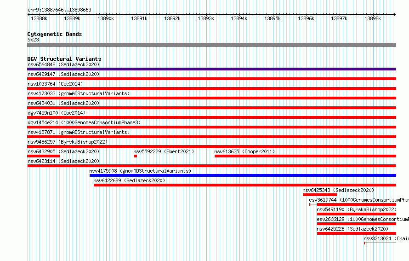Select the red nsv4187871 variant bar
409x261 pixels.
(211, 137)
